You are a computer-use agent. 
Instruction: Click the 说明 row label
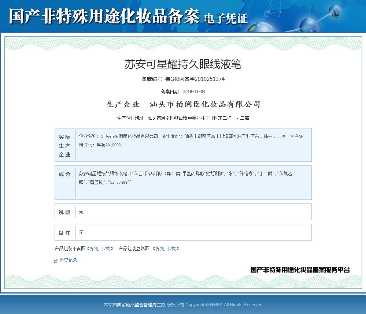[64, 212]
